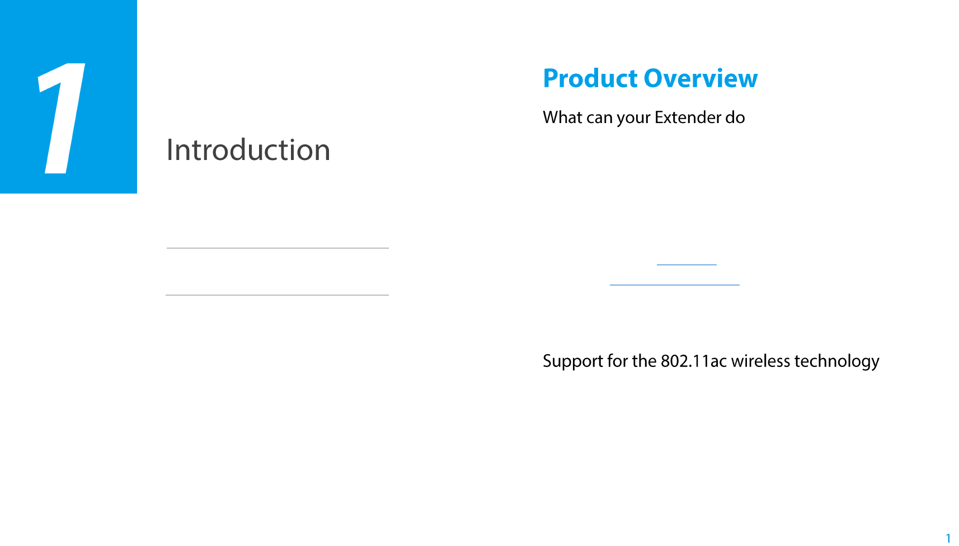Click the blue page number 1
959x546 pixels.
point(948,538)
